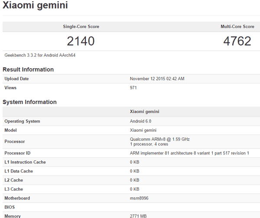Click the BIOS row label
This screenshot has height=218, width=260.
click(x=10, y=207)
